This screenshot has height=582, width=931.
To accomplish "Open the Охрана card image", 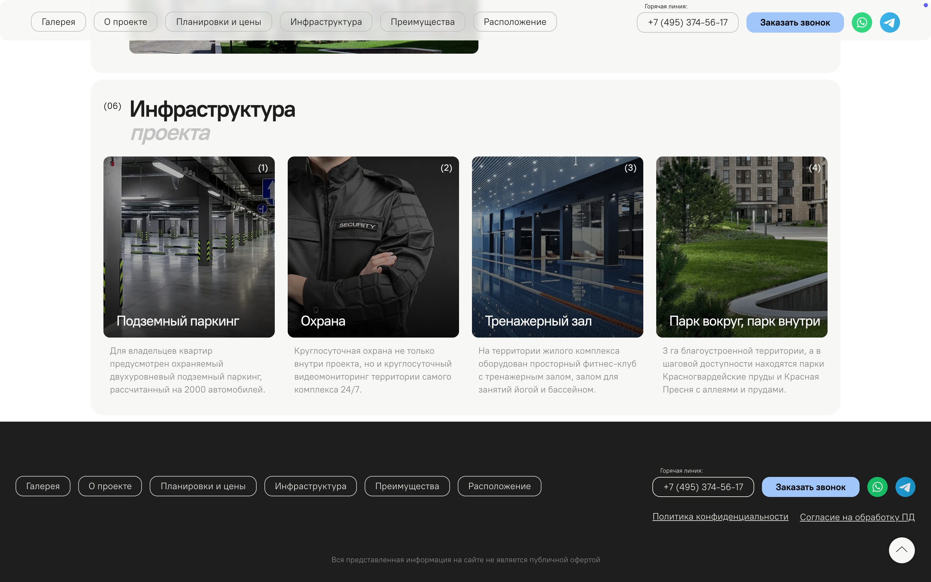I will click(373, 247).
